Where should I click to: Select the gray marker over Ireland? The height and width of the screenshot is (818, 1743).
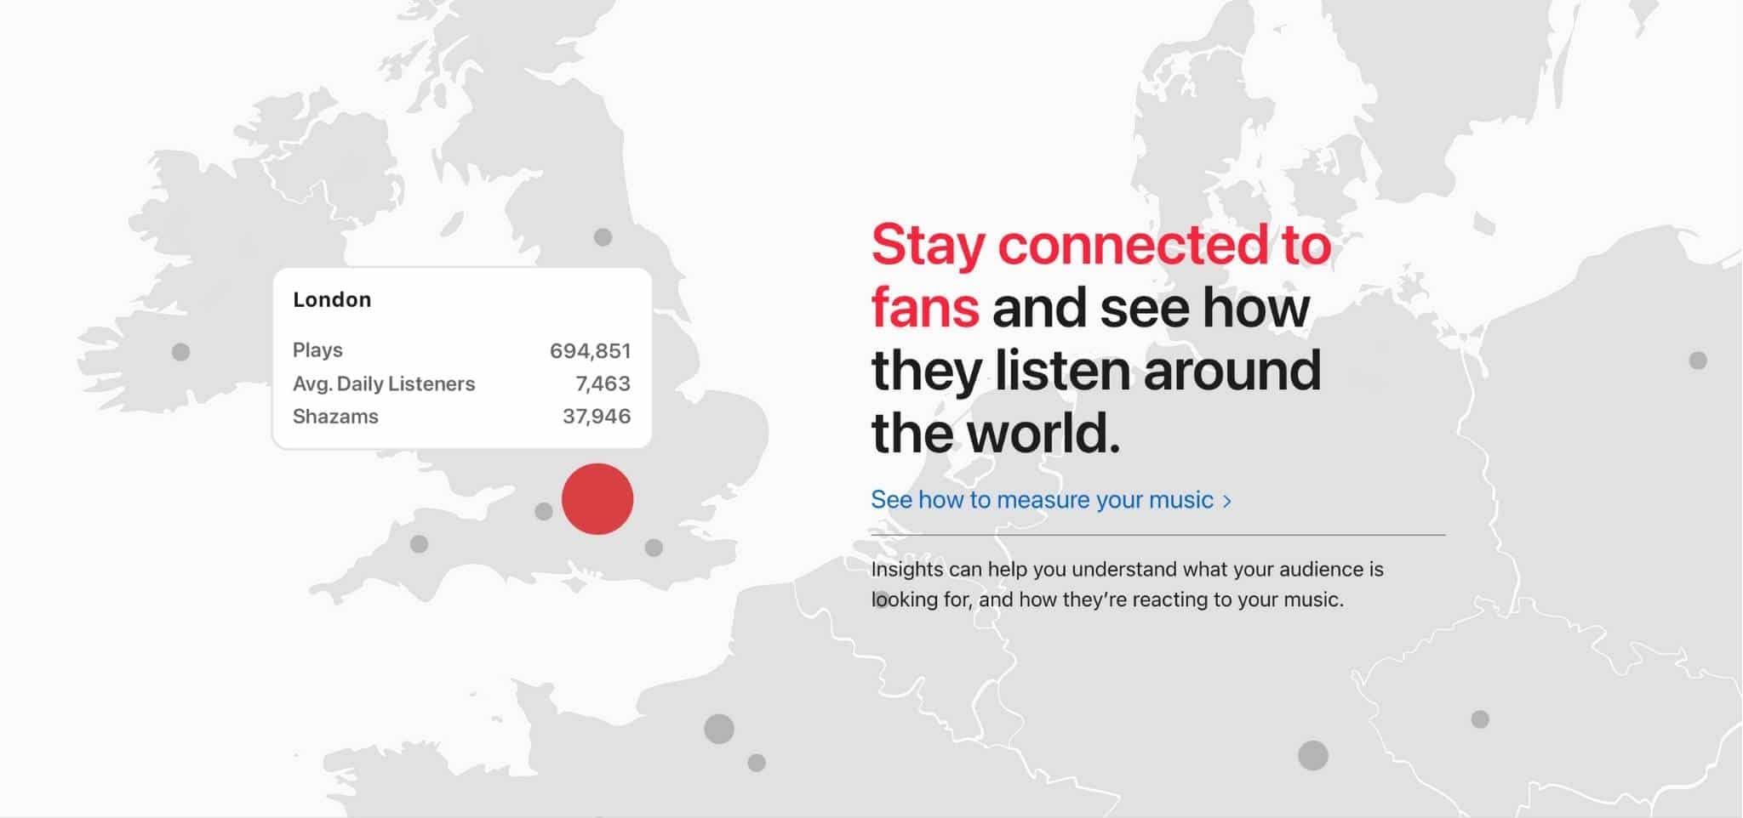pos(180,351)
